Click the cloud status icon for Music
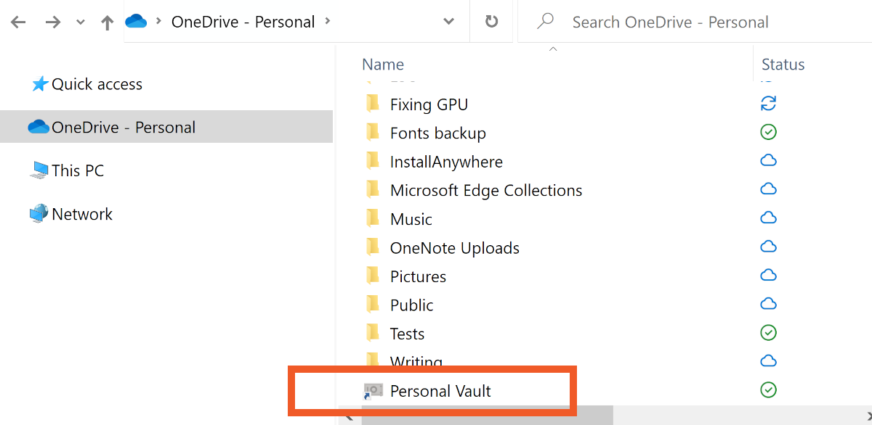The width and height of the screenshot is (872, 425). [768, 218]
